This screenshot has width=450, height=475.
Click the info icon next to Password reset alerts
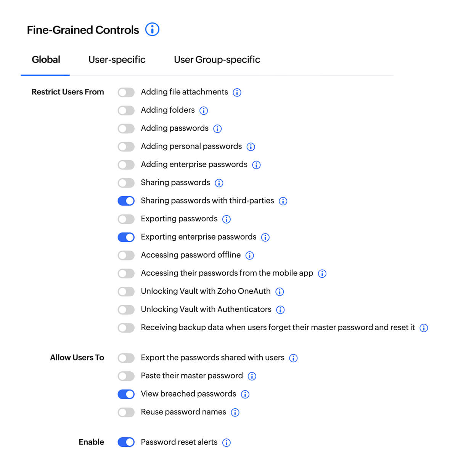point(227,442)
